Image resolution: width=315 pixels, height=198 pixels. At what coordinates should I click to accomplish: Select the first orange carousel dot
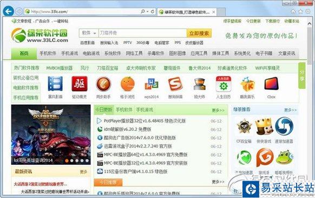pos(67,161)
